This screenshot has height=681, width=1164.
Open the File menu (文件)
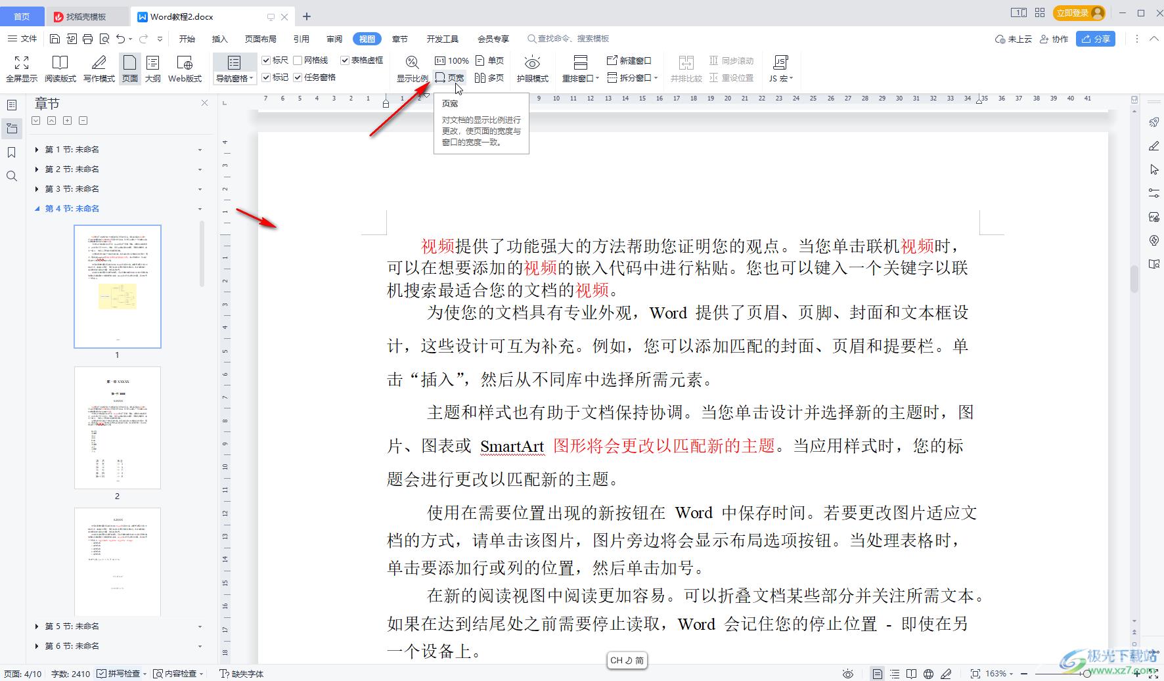pos(22,39)
